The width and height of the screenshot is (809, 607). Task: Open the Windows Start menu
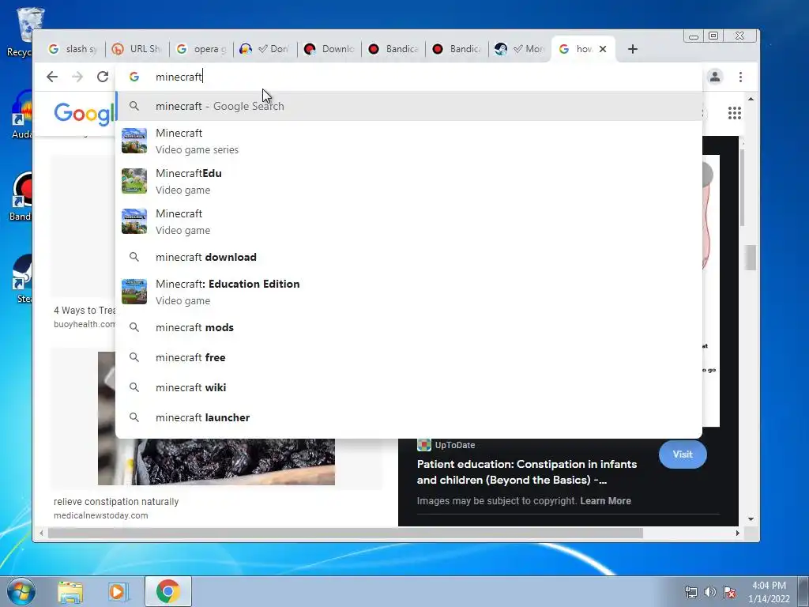(21, 591)
